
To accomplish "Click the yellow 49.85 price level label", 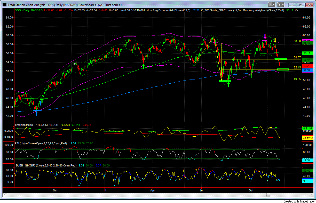I will tap(297, 79).
